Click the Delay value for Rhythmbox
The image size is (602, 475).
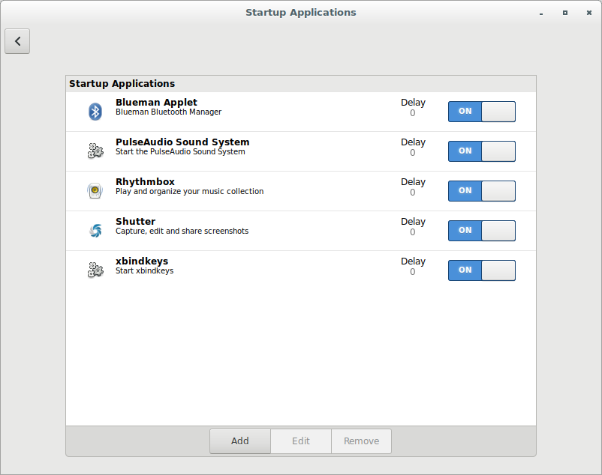click(x=413, y=191)
